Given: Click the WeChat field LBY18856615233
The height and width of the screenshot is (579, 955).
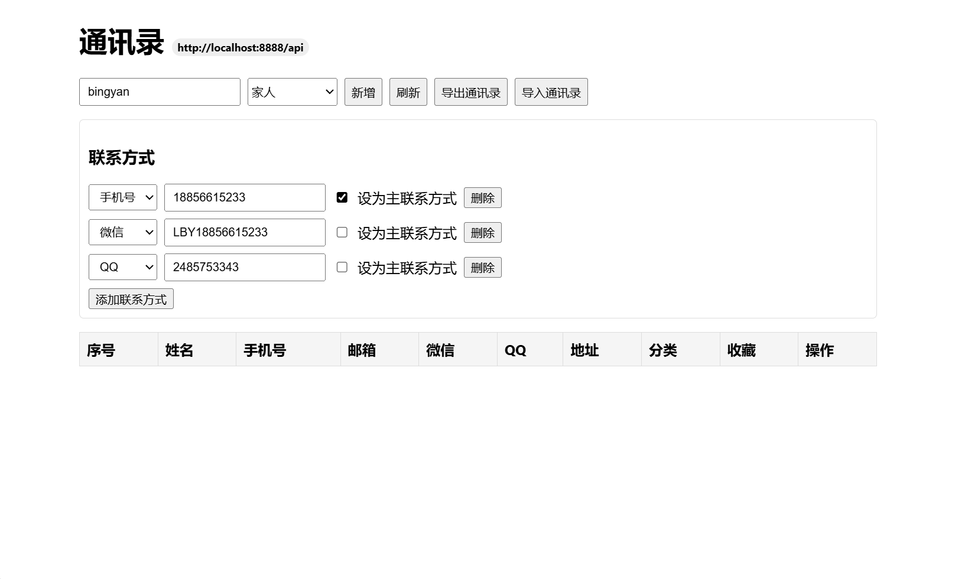Looking at the screenshot, I should pyautogui.click(x=245, y=232).
